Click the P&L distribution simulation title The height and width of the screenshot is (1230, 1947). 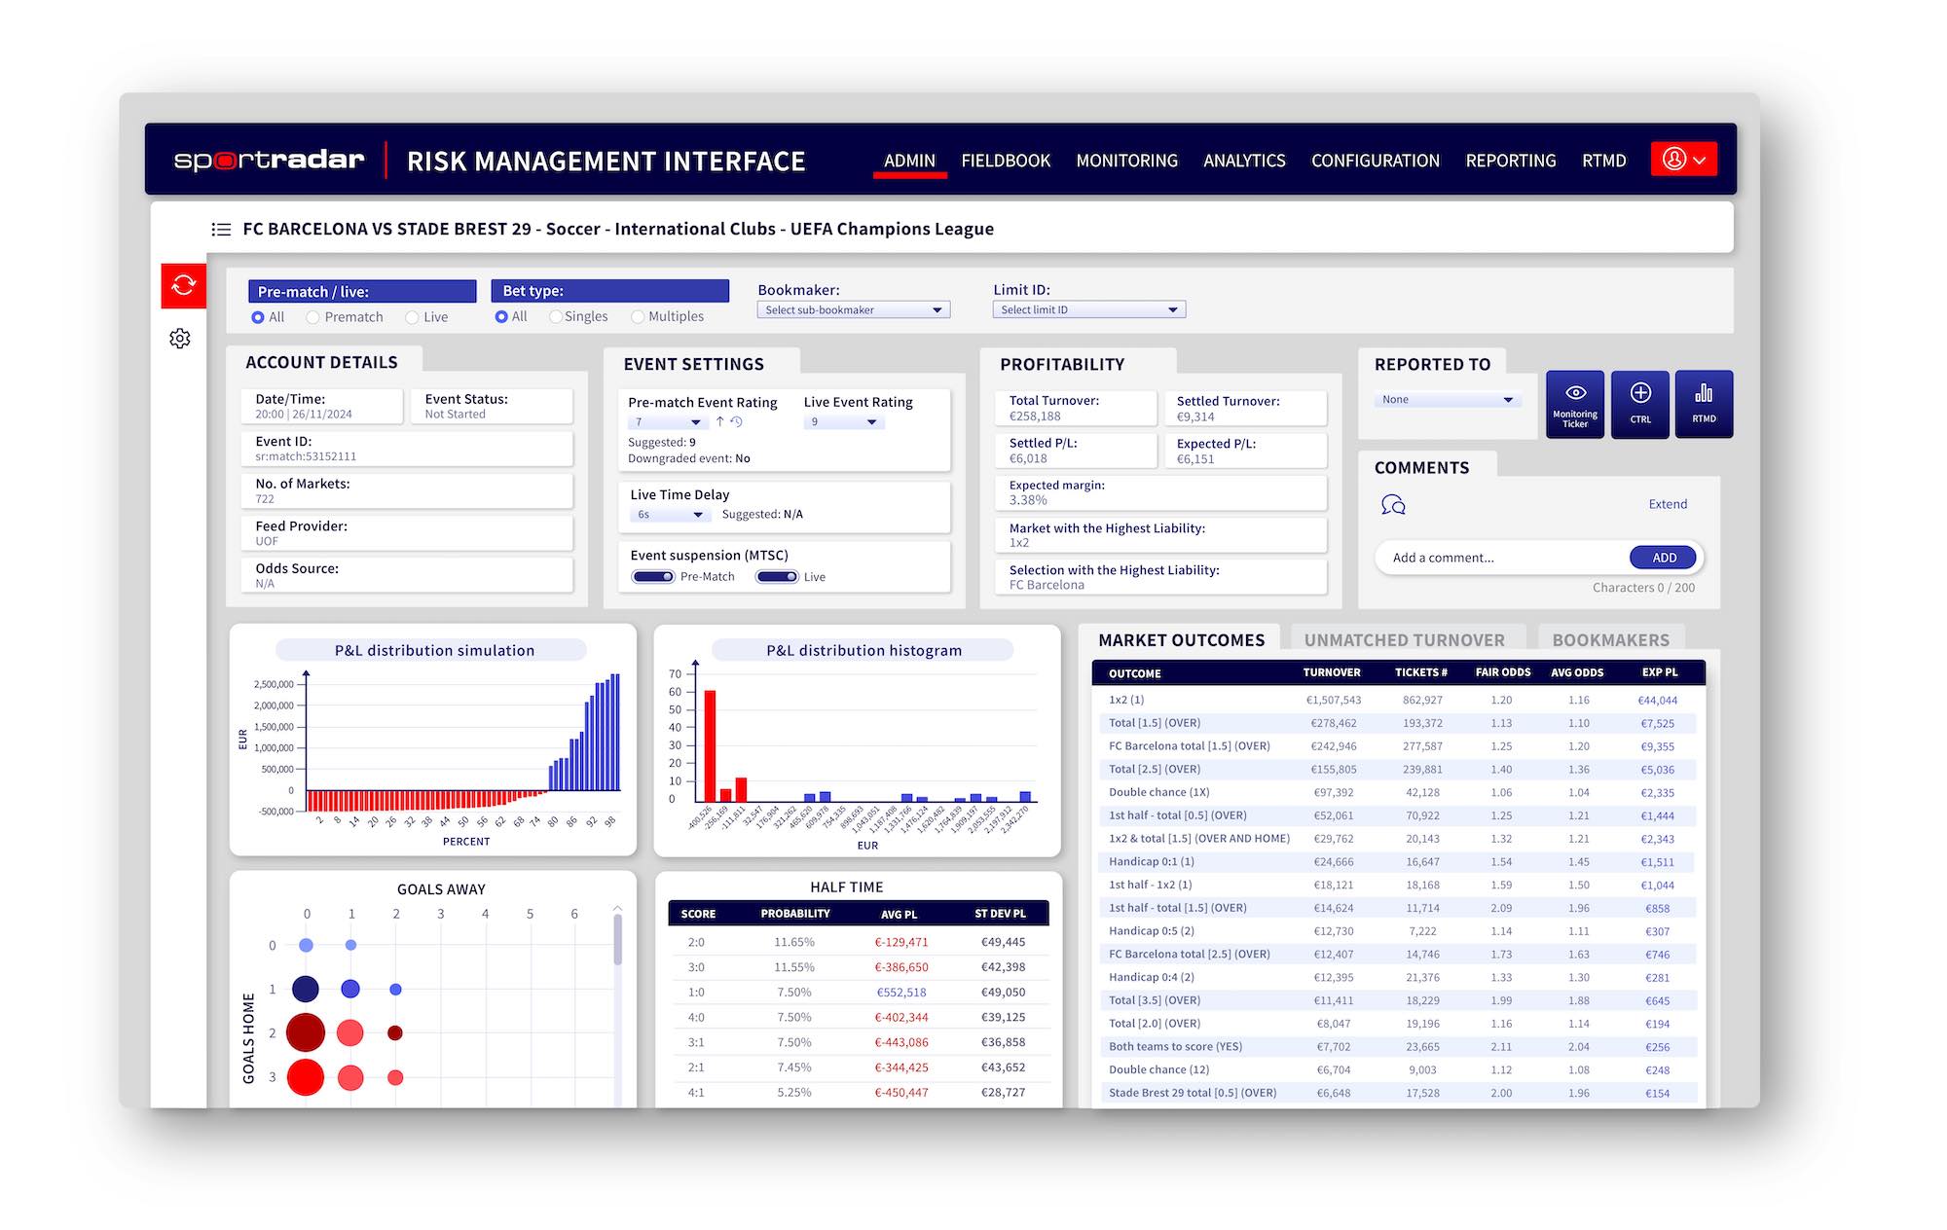434,650
